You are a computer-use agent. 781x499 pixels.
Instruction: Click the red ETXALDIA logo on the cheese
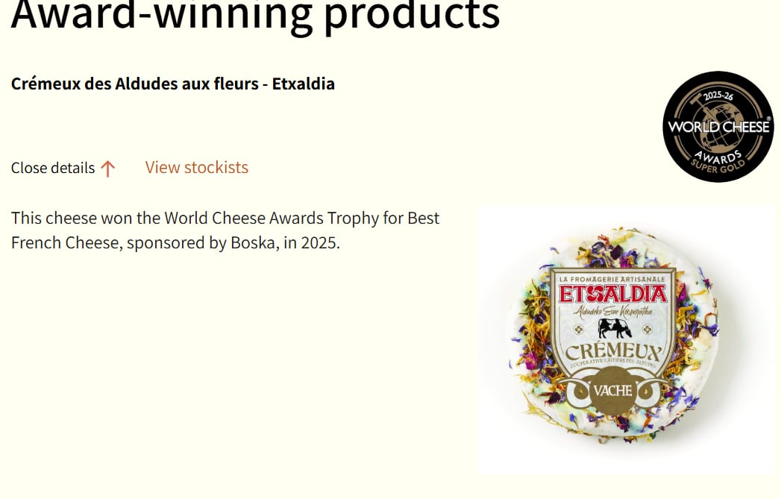[x=612, y=294]
